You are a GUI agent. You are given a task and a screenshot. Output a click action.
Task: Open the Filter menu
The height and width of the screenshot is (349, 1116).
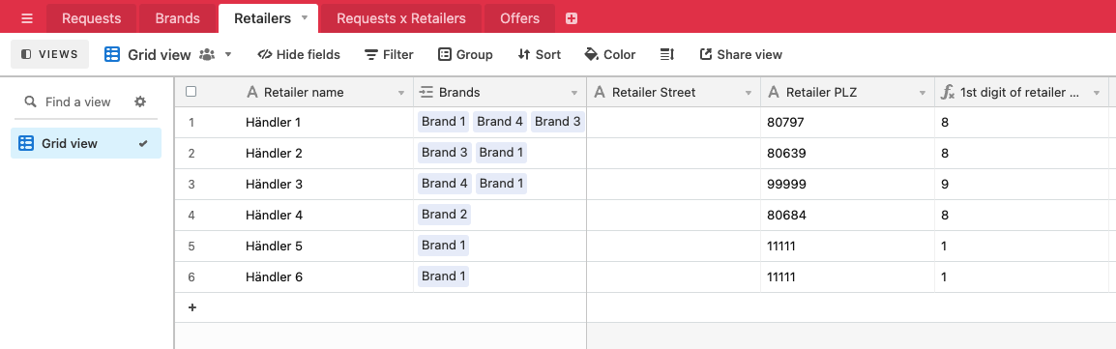pyautogui.click(x=389, y=55)
